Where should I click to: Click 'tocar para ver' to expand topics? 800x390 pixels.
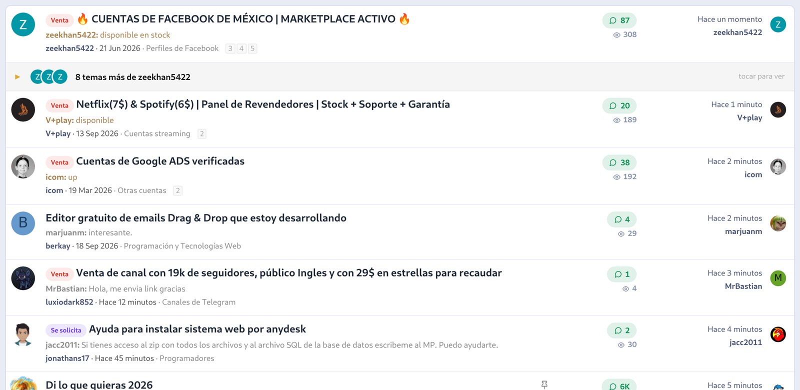(x=761, y=76)
